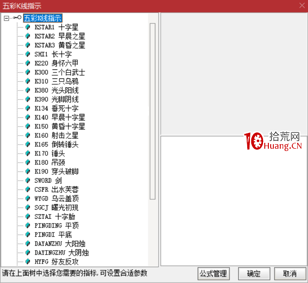308x283 pixels.
Task: Select the K190 穿头破脚 indicator
Action: click(x=57, y=172)
